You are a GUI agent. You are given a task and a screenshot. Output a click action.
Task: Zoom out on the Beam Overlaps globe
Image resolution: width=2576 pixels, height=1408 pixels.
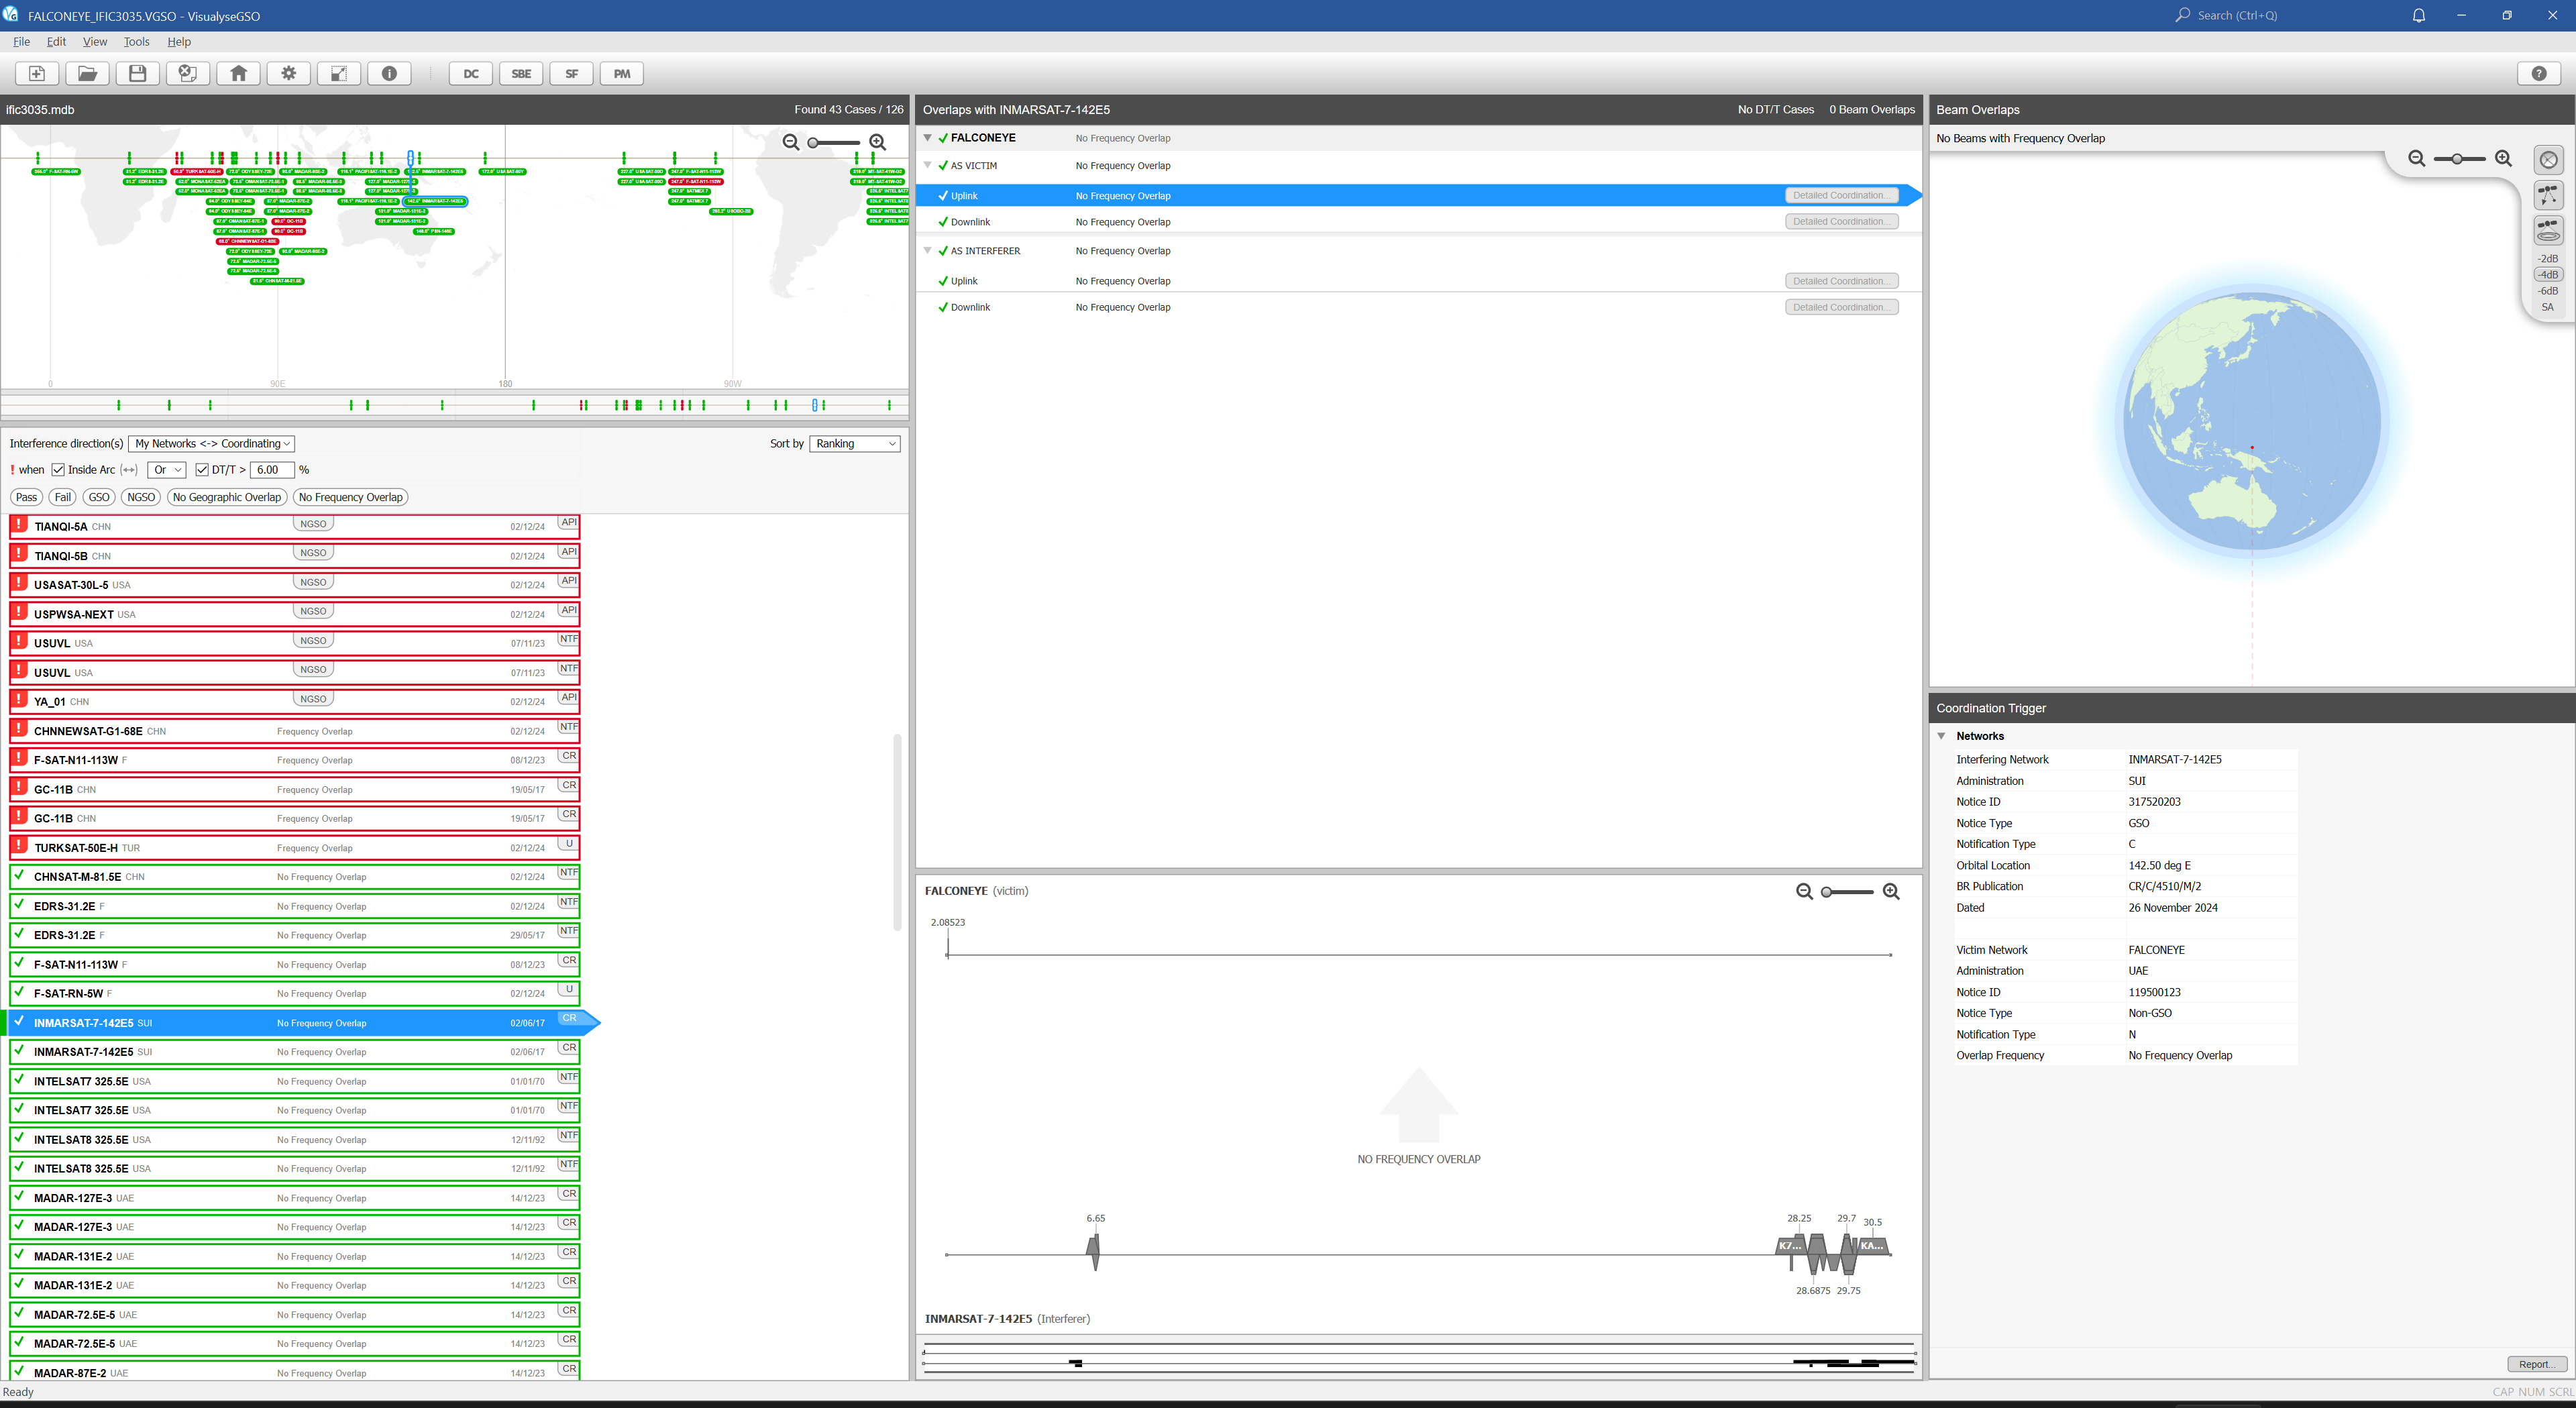coord(2417,158)
